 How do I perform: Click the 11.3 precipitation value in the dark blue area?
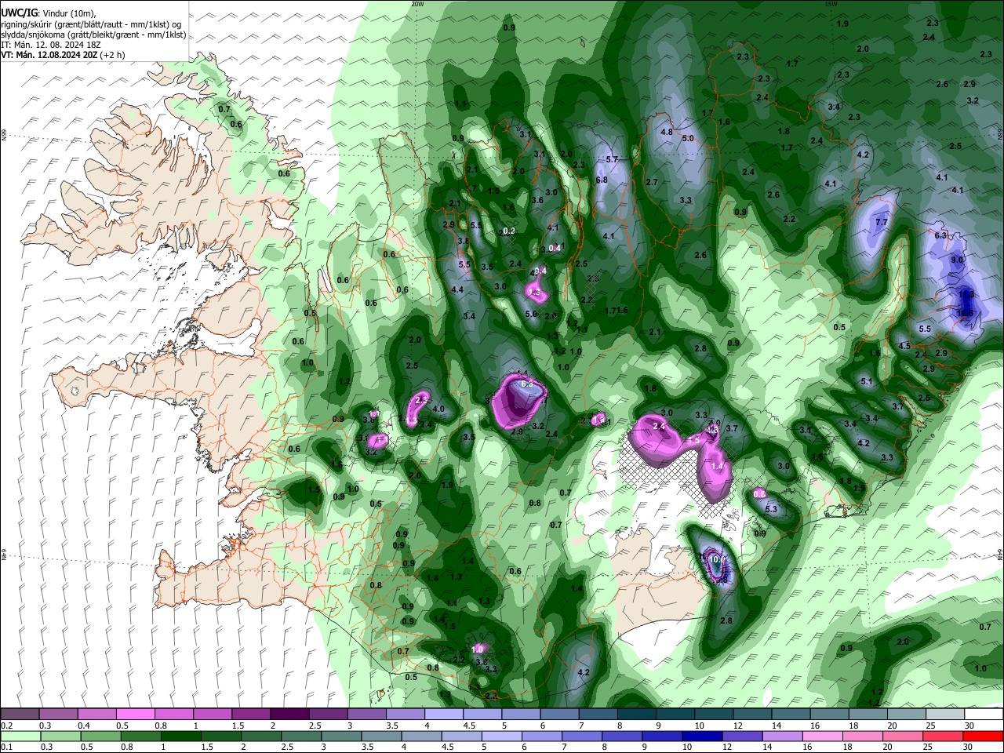(x=966, y=294)
